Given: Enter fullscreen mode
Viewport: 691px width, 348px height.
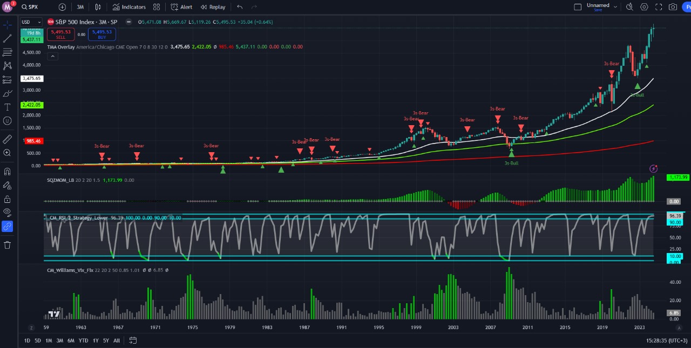Looking at the screenshot, I should tap(659, 7).
